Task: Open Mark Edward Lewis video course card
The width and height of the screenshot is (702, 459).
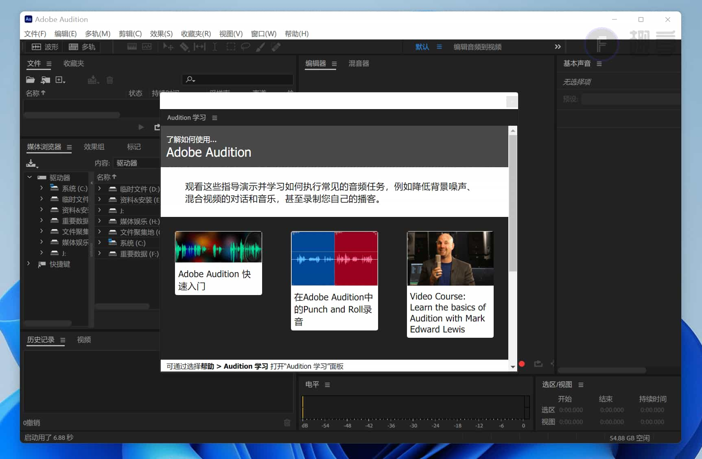Action: [450, 284]
